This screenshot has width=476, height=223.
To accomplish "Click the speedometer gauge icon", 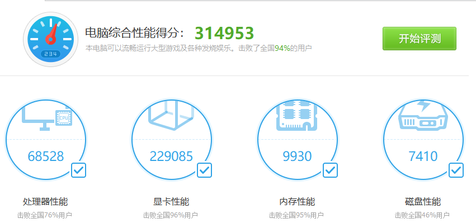I will (51, 40).
